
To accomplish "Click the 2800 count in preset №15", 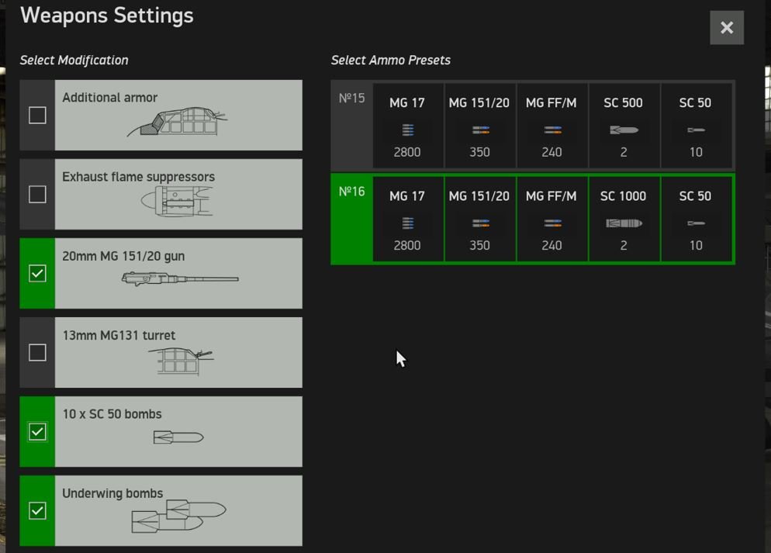I will [407, 152].
